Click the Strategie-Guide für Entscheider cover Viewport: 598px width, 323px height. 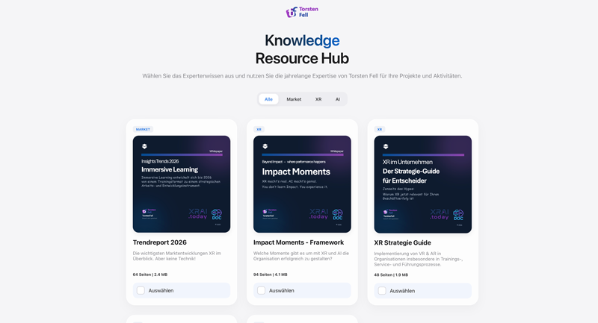point(422,184)
